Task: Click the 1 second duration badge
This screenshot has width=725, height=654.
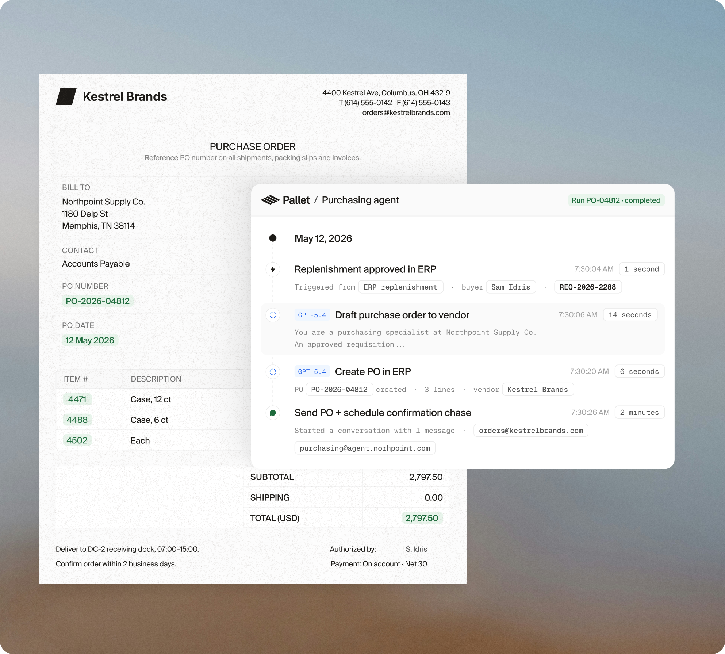Action: tap(641, 269)
